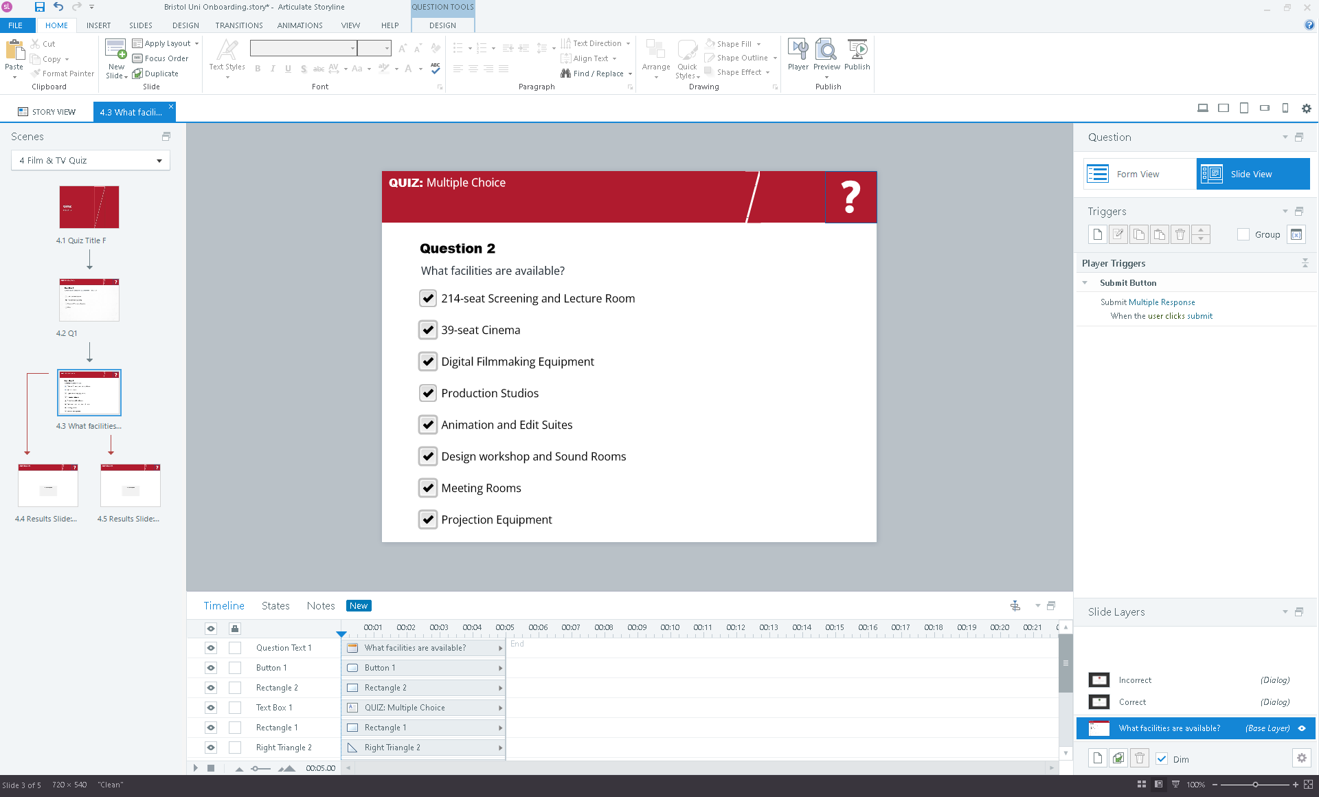Toggle the Dim layer checkbox

point(1162,759)
